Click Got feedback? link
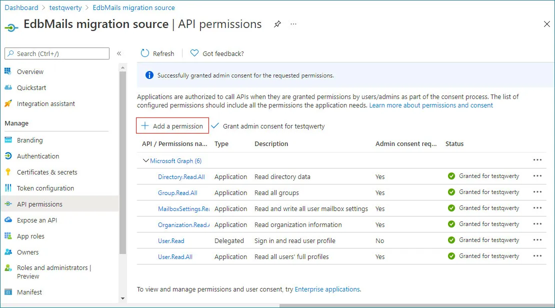Image resolution: width=555 pixels, height=308 pixels. pyautogui.click(x=223, y=53)
